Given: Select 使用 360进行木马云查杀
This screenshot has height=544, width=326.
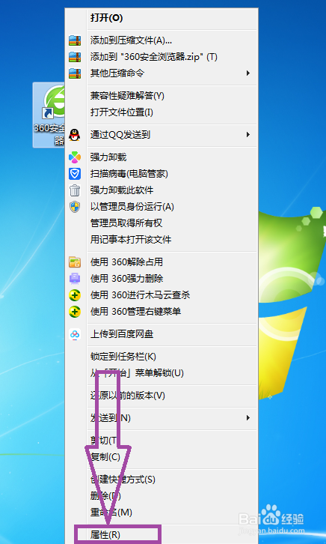Looking at the screenshot, I should click(140, 295).
